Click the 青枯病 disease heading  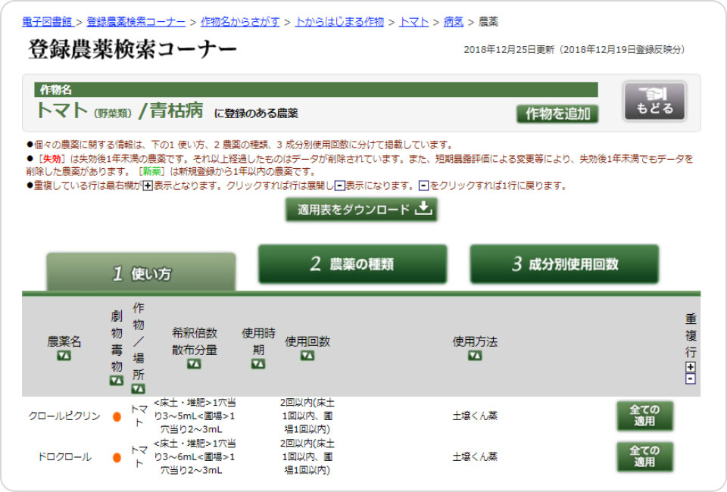coord(176,111)
